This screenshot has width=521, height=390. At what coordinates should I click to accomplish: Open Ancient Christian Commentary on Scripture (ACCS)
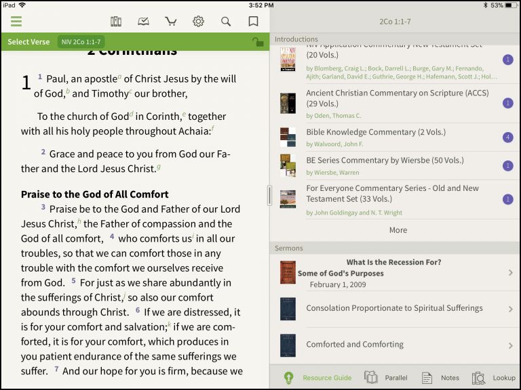point(395,103)
